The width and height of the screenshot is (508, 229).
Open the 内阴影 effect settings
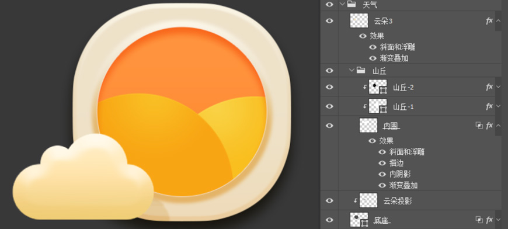click(x=400, y=174)
